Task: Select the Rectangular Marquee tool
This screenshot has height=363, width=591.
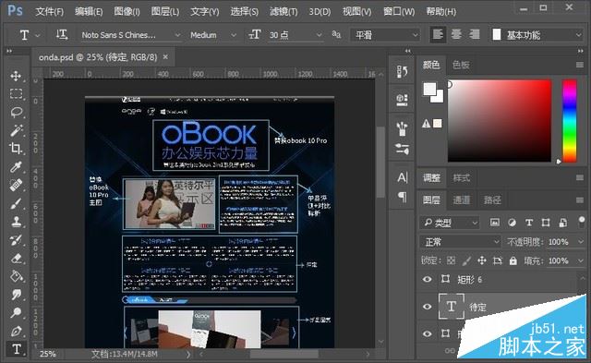Action: tap(16, 93)
